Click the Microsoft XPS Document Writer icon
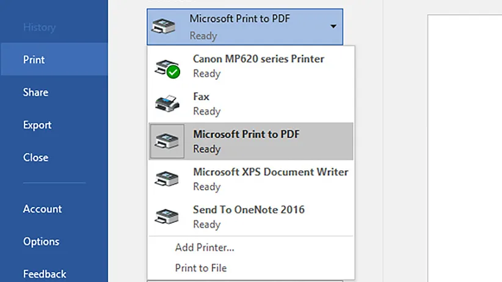Viewport: 502px width, 282px height. (x=167, y=179)
